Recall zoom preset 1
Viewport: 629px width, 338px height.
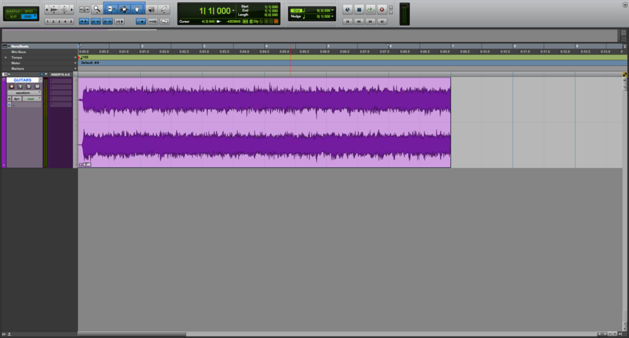point(47,22)
